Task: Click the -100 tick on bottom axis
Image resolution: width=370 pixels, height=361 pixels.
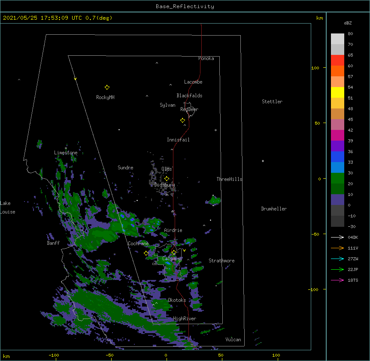Action: pos(54,355)
